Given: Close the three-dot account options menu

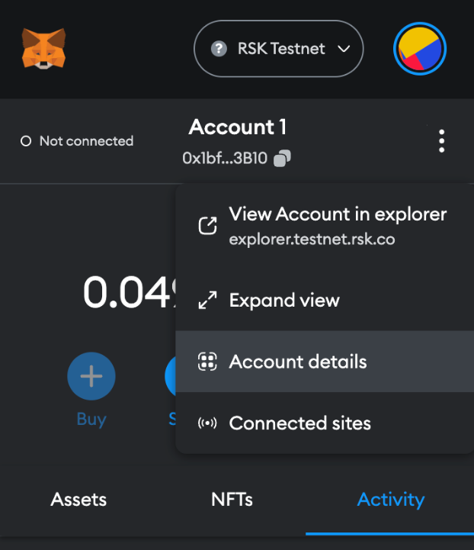Looking at the screenshot, I should [441, 141].
